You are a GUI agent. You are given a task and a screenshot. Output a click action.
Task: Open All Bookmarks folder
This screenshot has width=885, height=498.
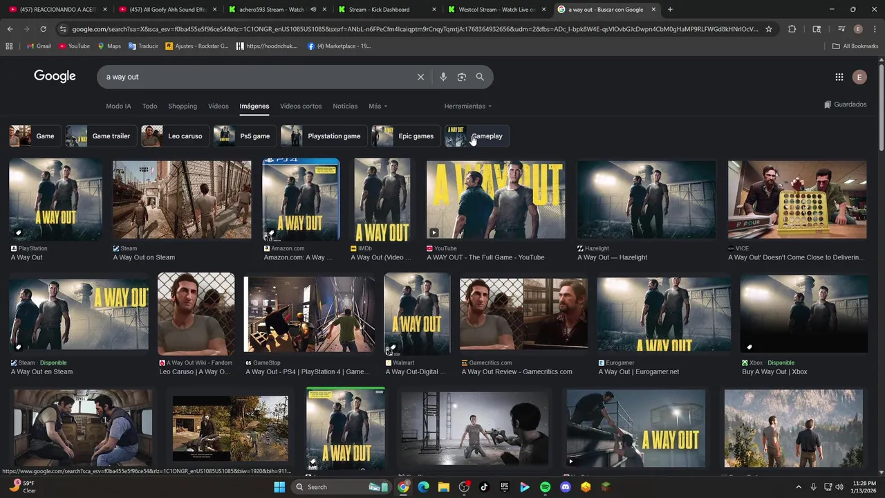[855, 46]
